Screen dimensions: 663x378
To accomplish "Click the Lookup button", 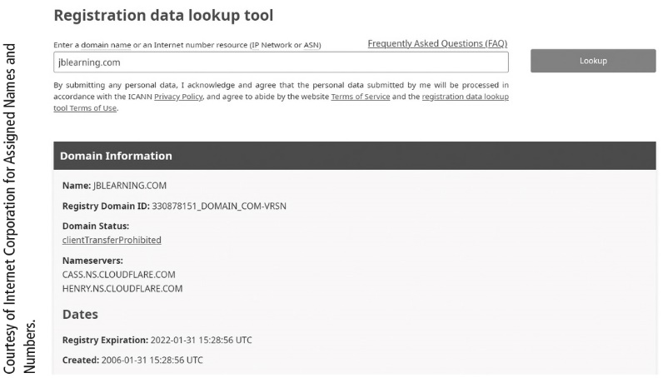I will point(592,61).
